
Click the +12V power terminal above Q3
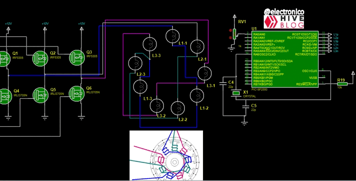81,28
